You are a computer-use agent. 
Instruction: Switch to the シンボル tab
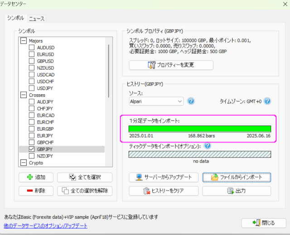point(15,18)
